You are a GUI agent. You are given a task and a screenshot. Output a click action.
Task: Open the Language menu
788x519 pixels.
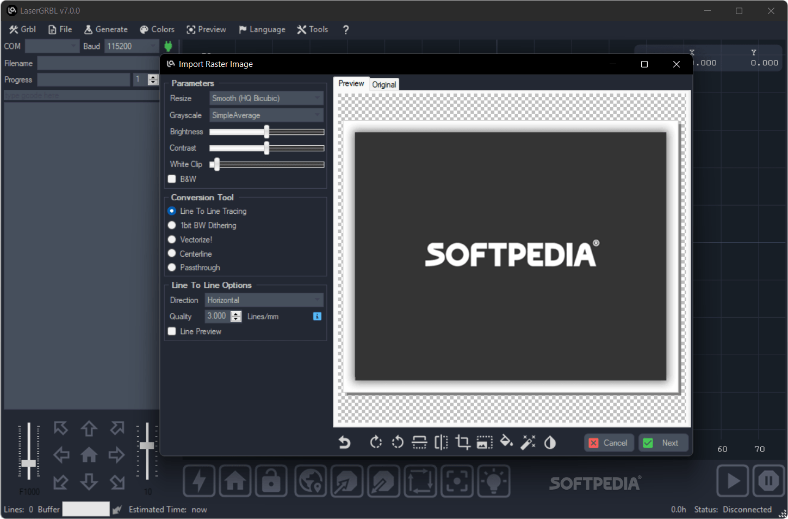tap(262, 29)
